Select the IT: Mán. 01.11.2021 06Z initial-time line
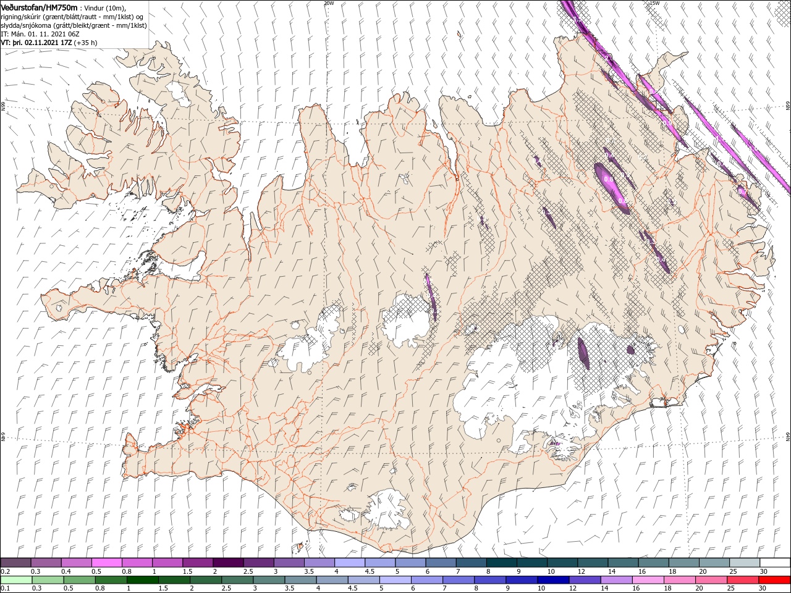The image size is (791, 593). [40, 34]
